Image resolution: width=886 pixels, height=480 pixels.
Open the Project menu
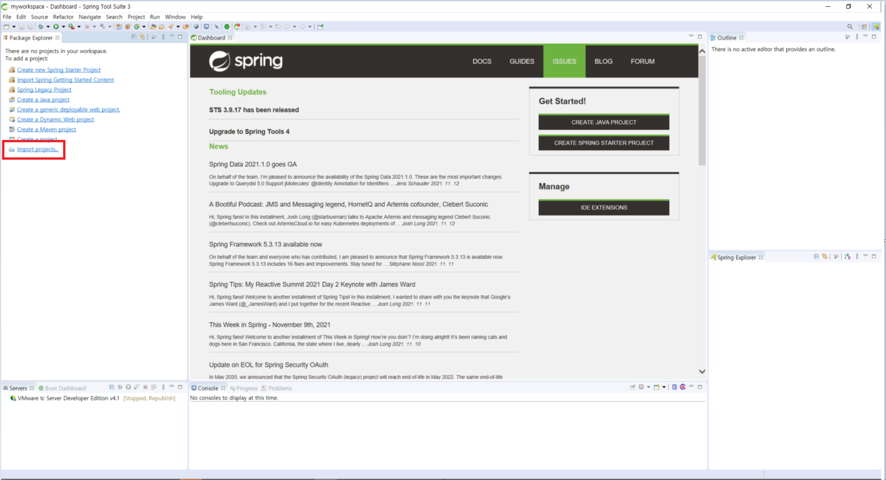pyautogui.click(x=136, y=17)
